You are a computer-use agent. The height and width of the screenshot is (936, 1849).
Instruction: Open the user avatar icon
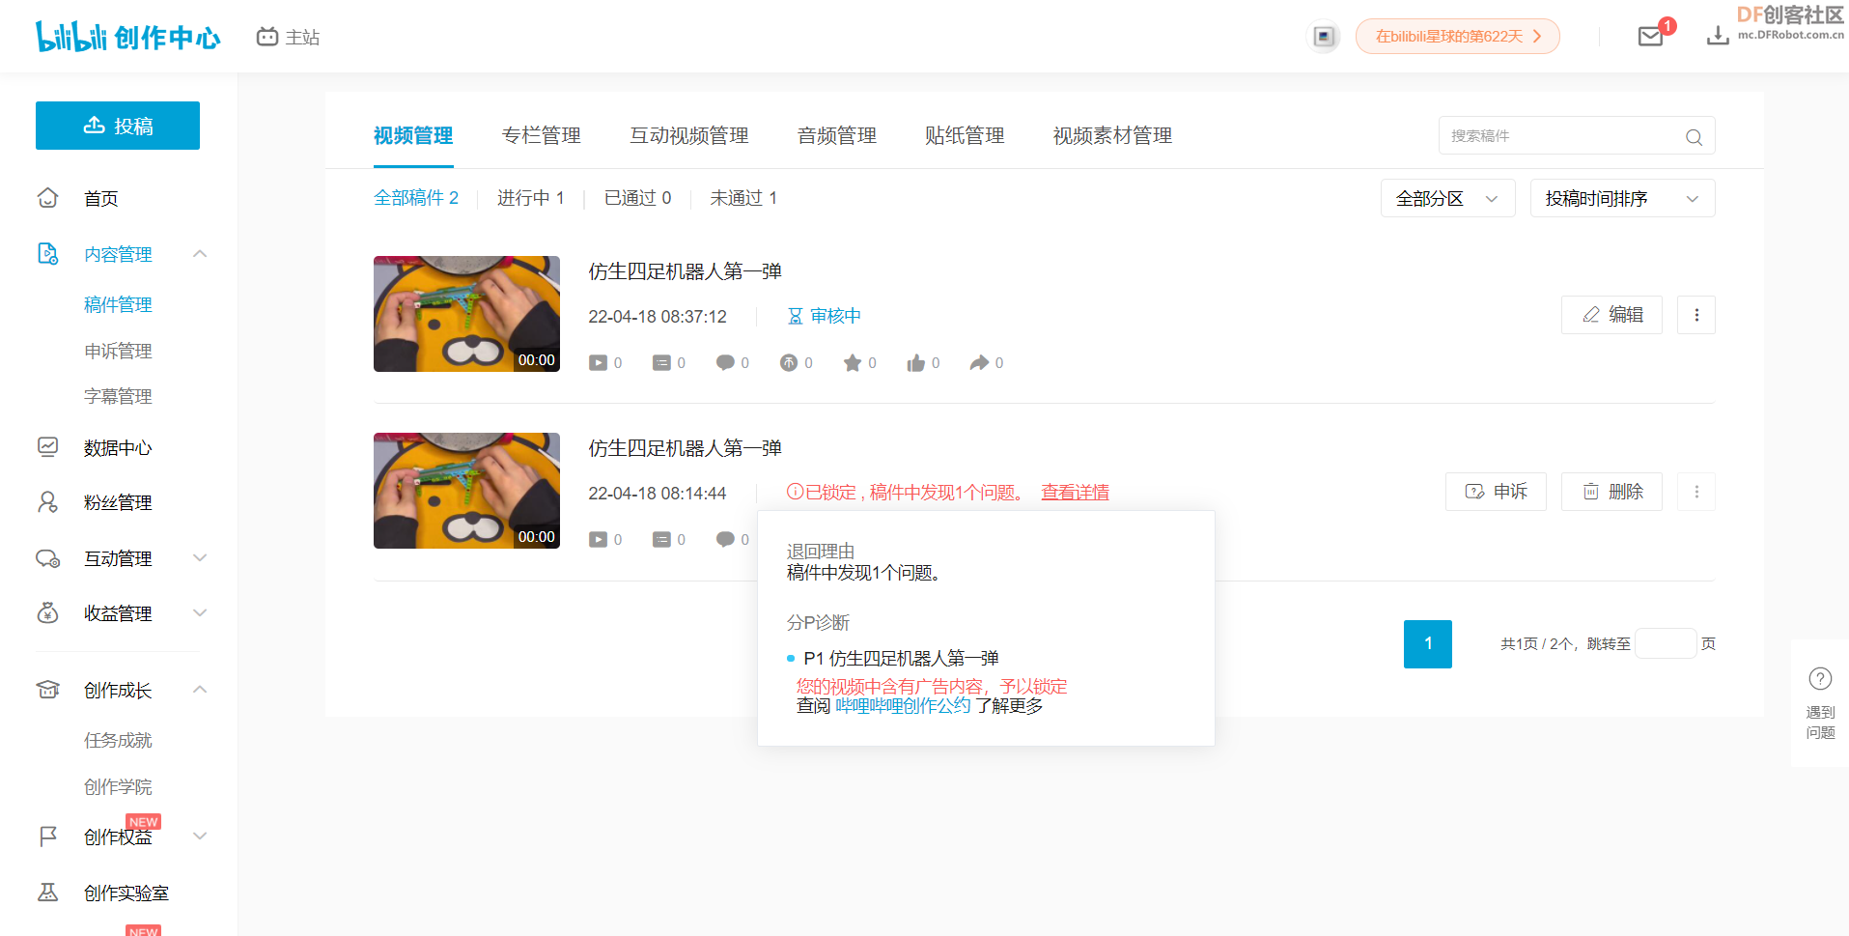point(1324,37)
